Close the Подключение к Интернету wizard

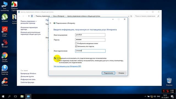coord(125,19)
